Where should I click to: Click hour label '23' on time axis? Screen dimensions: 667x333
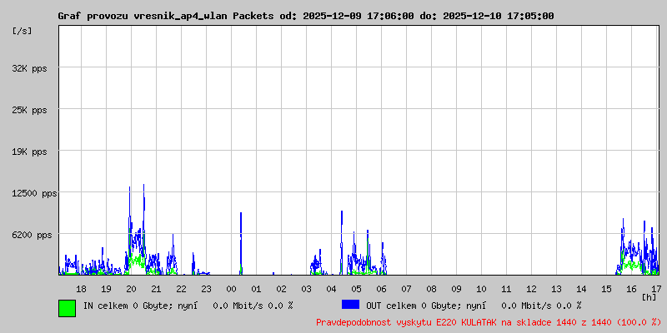click(206, 289)
